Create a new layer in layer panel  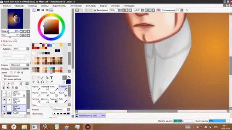(4, 84)
